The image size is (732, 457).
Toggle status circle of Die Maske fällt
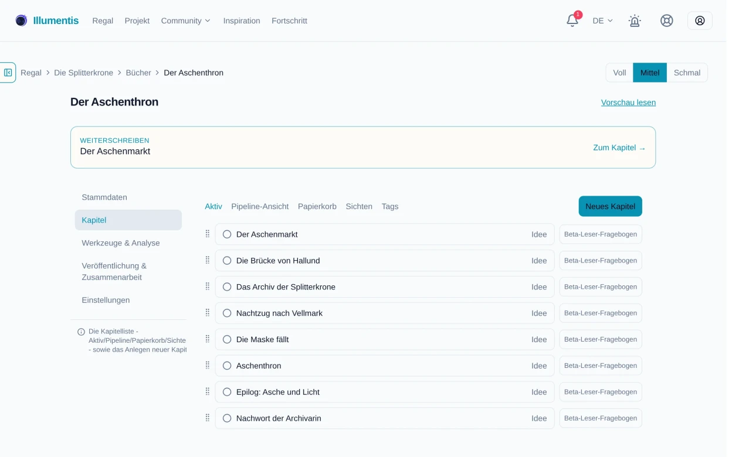pyautogui.click(x=227, y=340)
